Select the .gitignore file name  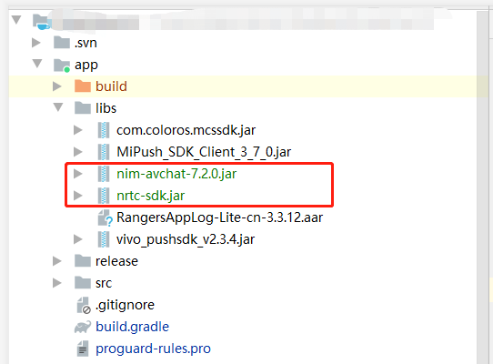pos(126,305)
